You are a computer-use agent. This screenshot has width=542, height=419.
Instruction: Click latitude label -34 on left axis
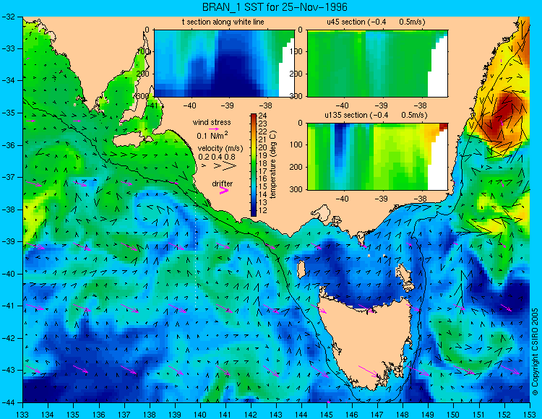point(9,81)
